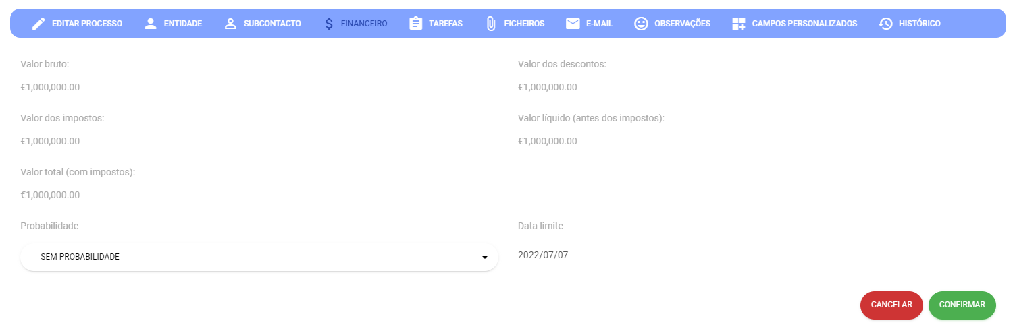Click the smiley face Observações icon
The height and width of the screenshot is (333, 1013).
641,24
